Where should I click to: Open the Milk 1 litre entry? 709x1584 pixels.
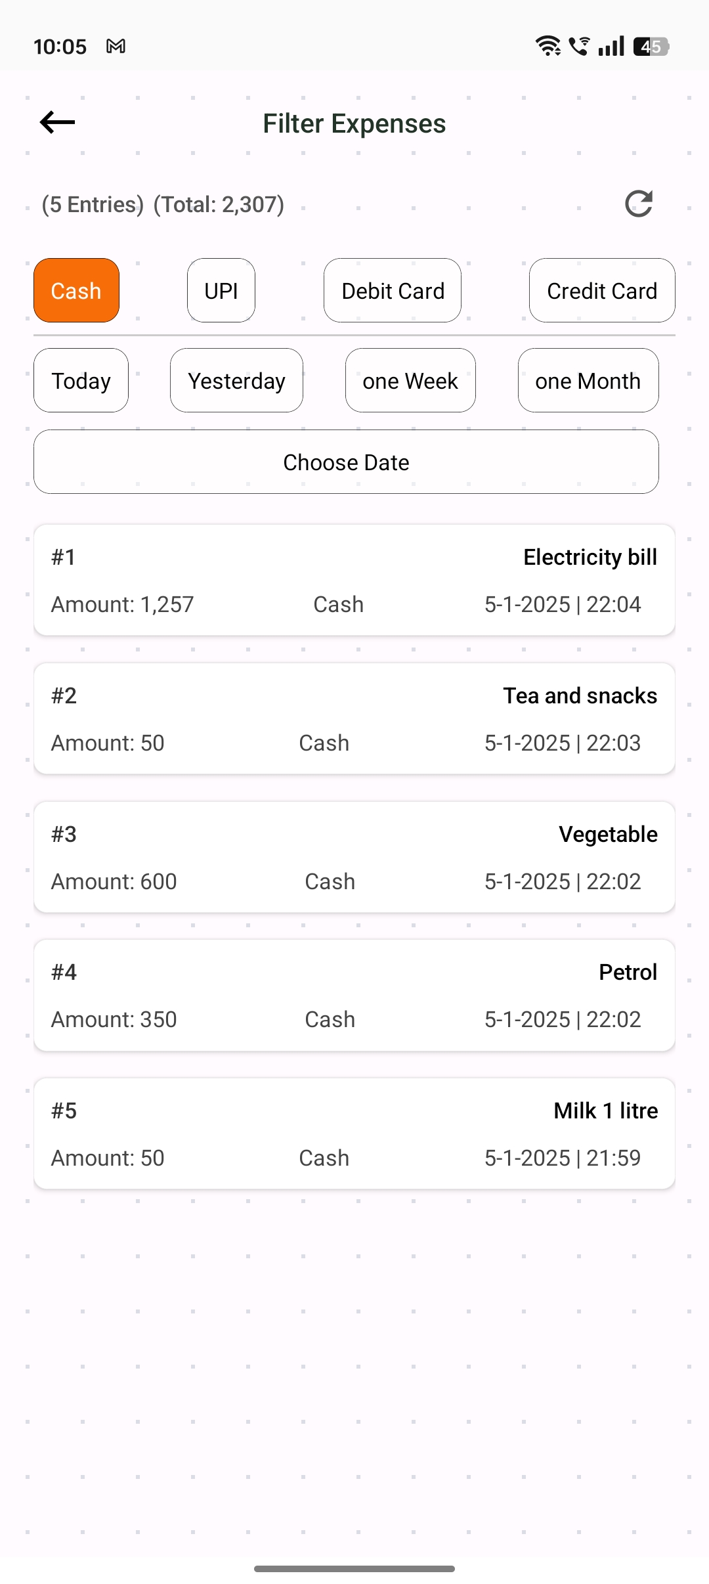pos(354,1133)
